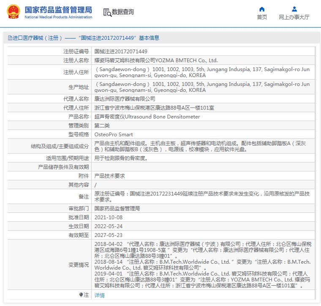Click the 产品技术要求 attachment cell
This screenshot has height=306, width=321.
[109, 176]
